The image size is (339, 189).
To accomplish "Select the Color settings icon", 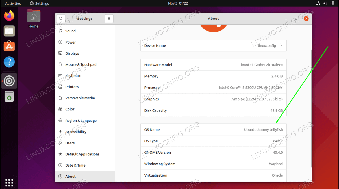I will [60, 109].
